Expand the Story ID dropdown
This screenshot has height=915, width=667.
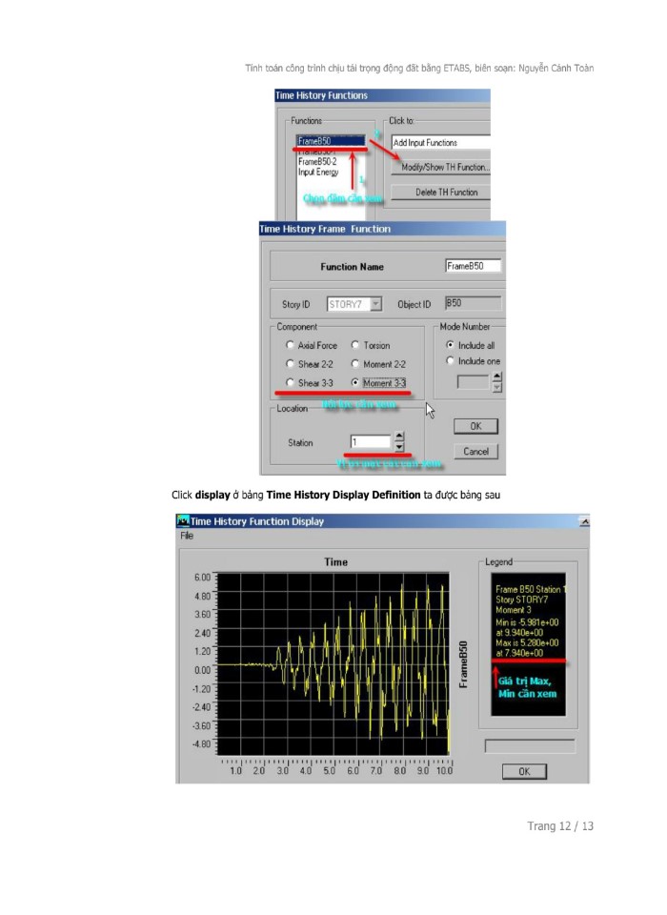click(x=375, y=305)
